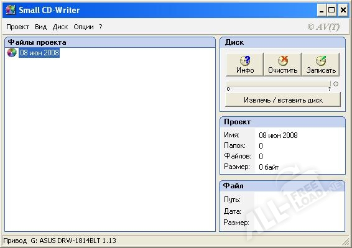The image size is (352, 248).
Task: Click the window resize grip corner
Action: point(346,242)
